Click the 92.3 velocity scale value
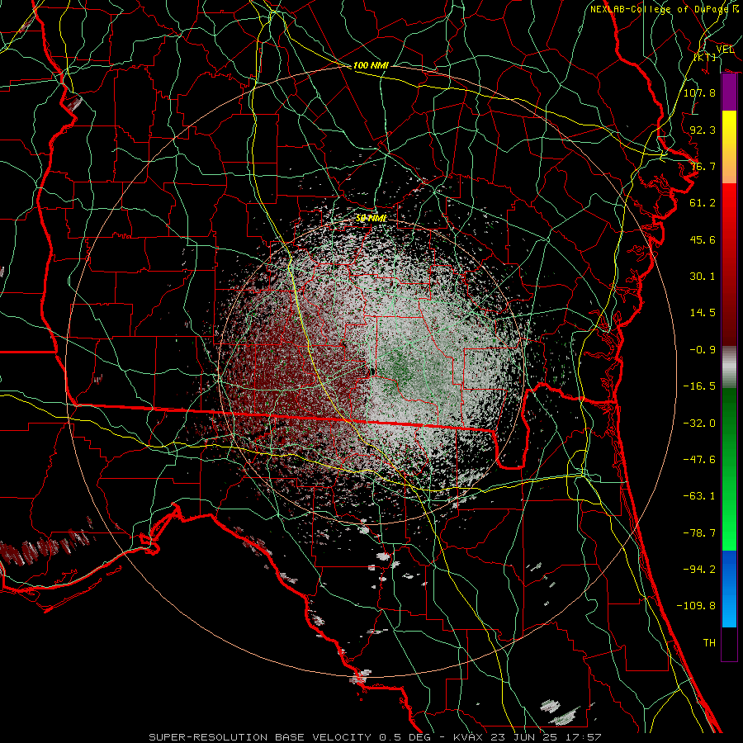Viewport: 743px width, 743px height. (703, 130)
